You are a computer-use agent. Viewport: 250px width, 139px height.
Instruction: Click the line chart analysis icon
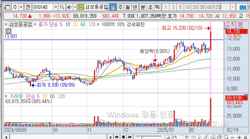pyautogui.click(x=200, y=137)
